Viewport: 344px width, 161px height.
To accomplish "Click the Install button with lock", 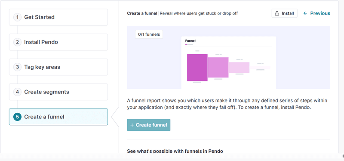I will 284,13.
